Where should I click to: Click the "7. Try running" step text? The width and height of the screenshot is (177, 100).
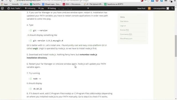click(33, 73)
